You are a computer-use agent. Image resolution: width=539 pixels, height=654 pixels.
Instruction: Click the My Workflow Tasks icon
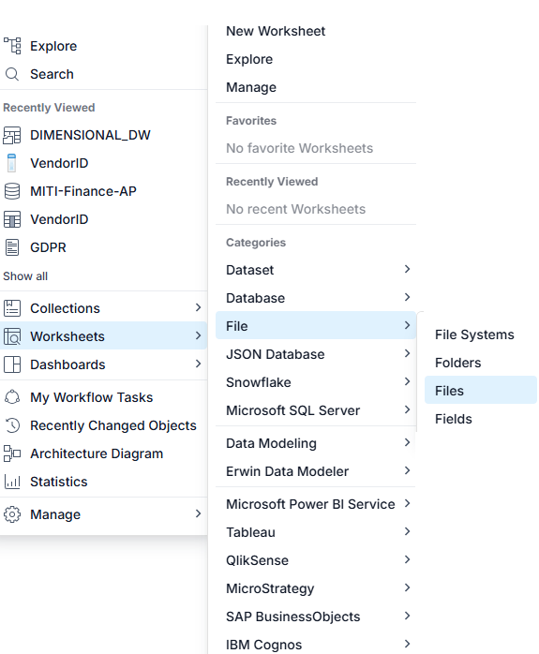pyautogui.click(x=12, y=397)
